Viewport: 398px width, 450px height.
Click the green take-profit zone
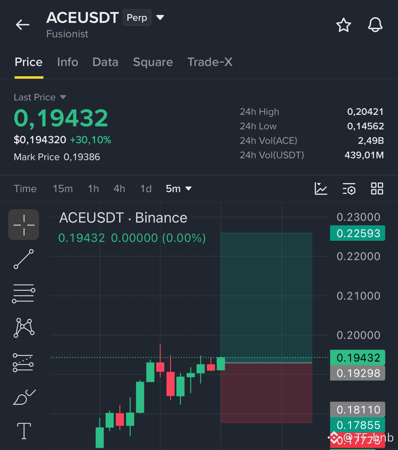(x=266, y=298)
